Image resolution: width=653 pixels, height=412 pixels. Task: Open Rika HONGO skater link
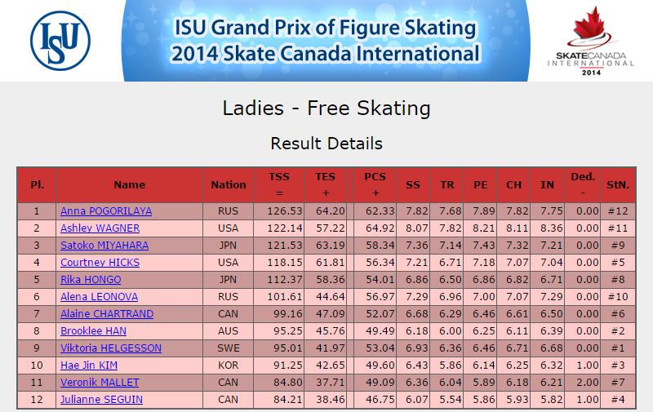click(x=91, y=279)
